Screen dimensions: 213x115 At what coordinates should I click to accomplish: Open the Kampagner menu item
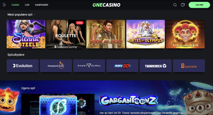(x=42, y=5)
